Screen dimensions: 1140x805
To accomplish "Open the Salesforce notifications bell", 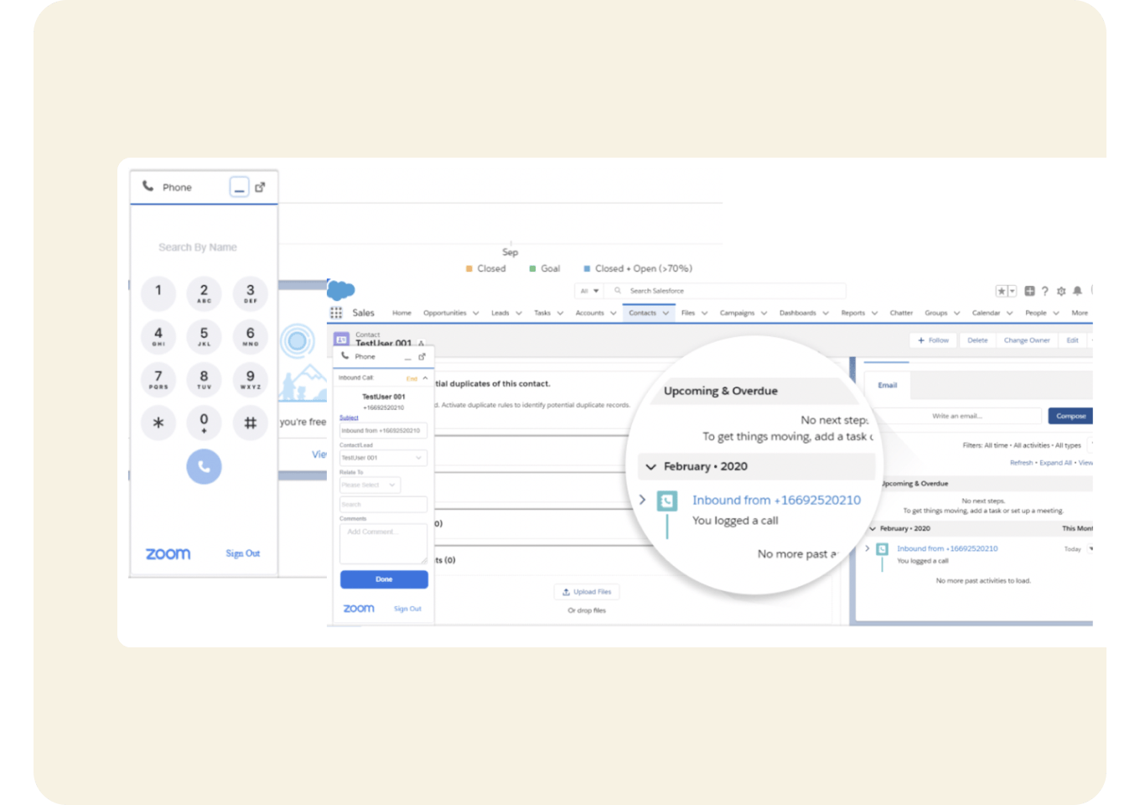I will (x=1077, y=291).
